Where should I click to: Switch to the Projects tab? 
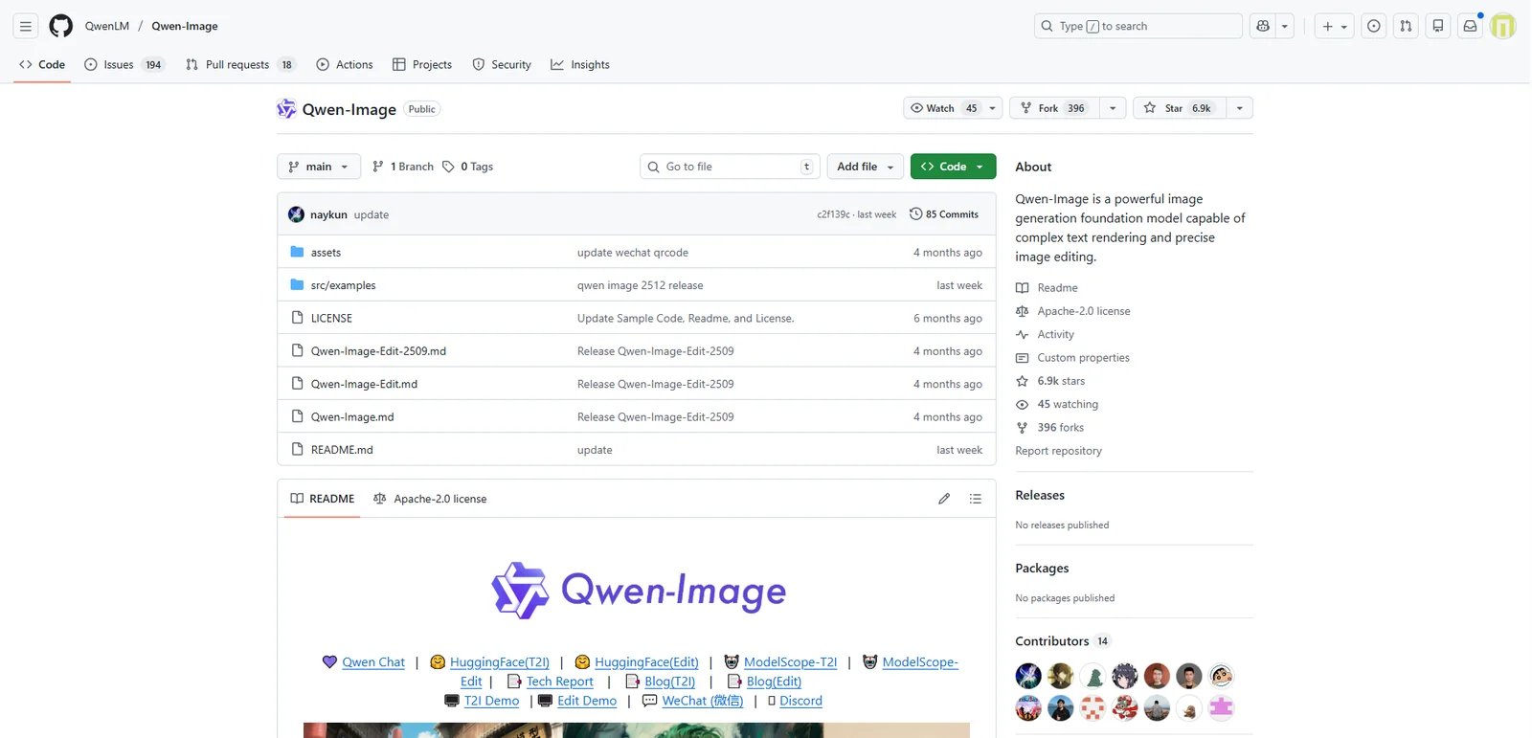click(422, 65)
